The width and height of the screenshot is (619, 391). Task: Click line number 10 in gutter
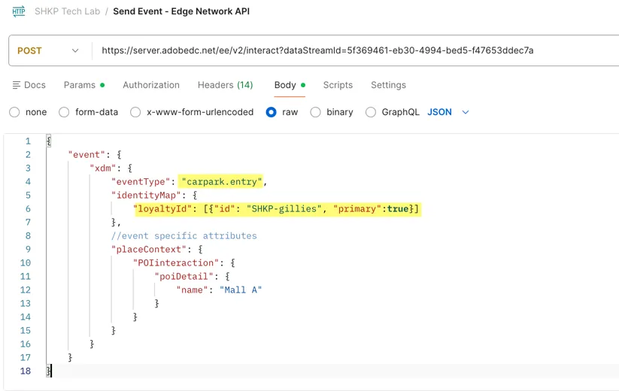click(x=26, y=262)
